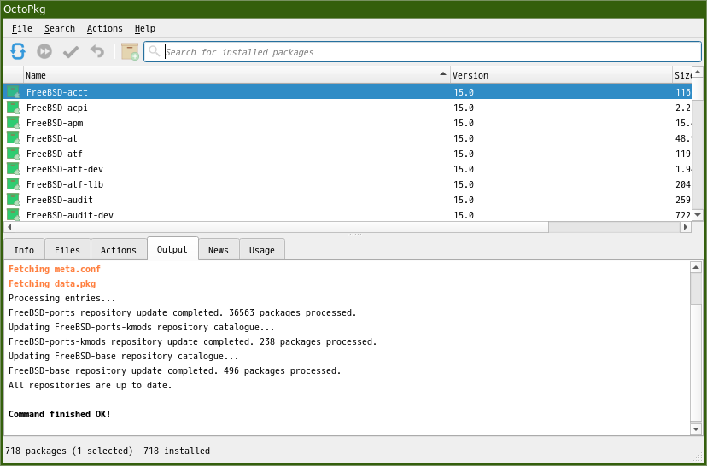Viewport: 707px width, 466px height.
Task: Switch to the Info tab
Action: point(24,250)
